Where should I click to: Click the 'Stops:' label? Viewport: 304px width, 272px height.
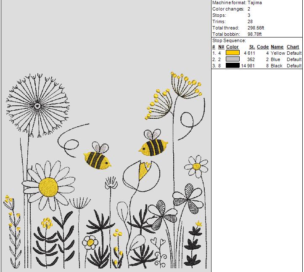pos(219,15)
